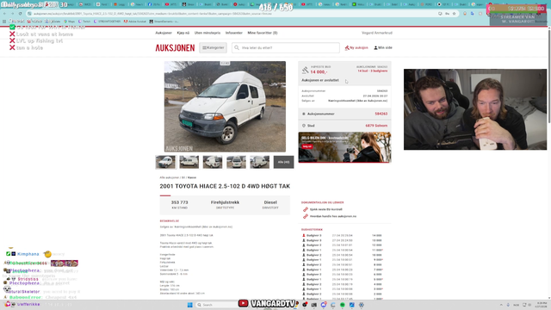Screen dimensions: 551x310
Task: Click the search magnifier icon
Action: 237,48
